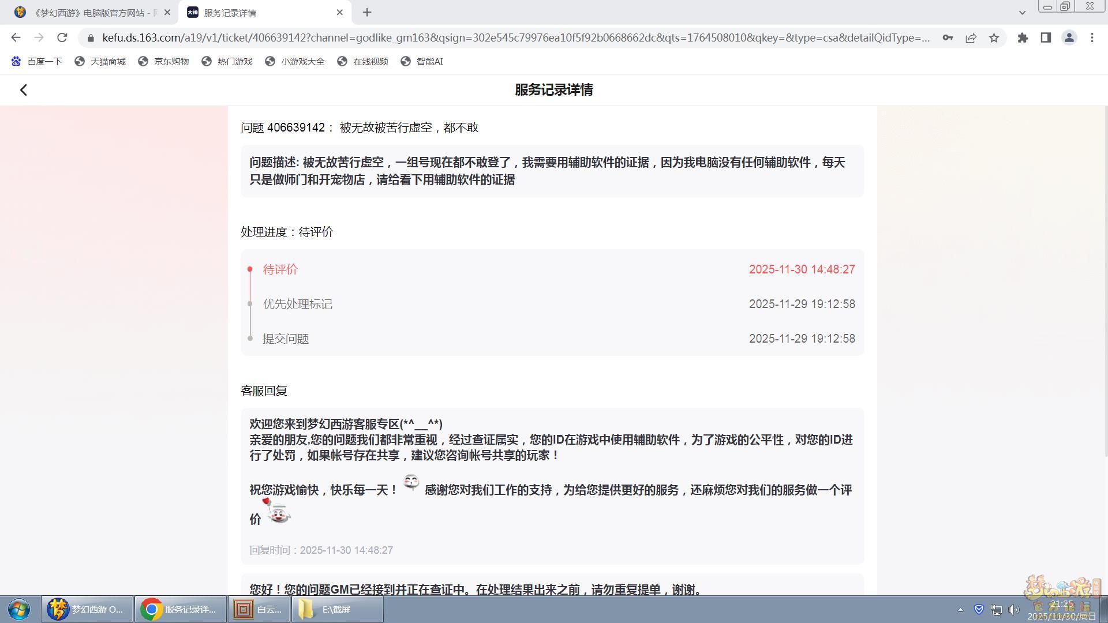Viewport: 1108px width, 623px height.
Task: Open the Chrome extensions puzzle icon
Action: (x=1023, y=37)
